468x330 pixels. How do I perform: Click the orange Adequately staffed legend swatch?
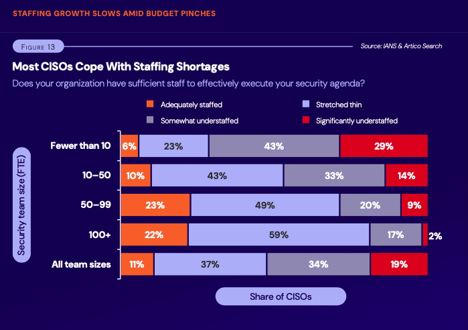pos(150,105)
